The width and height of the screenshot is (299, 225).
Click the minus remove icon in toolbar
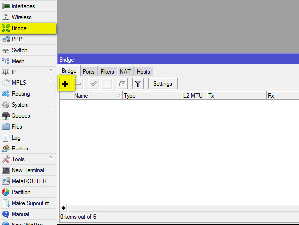[x=79, y=84]
